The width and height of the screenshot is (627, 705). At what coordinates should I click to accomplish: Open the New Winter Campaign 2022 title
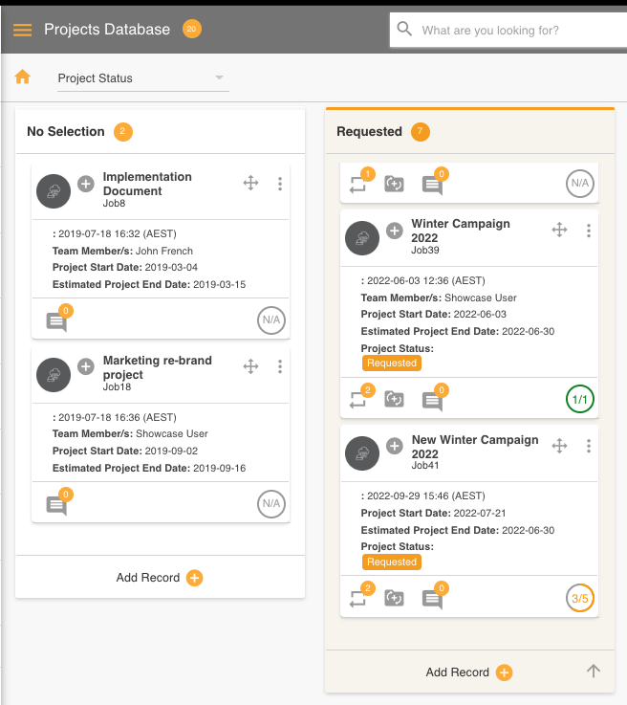pos(475,447)
